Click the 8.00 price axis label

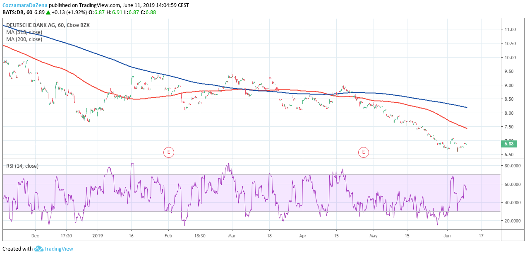click(x=510, y=113)
